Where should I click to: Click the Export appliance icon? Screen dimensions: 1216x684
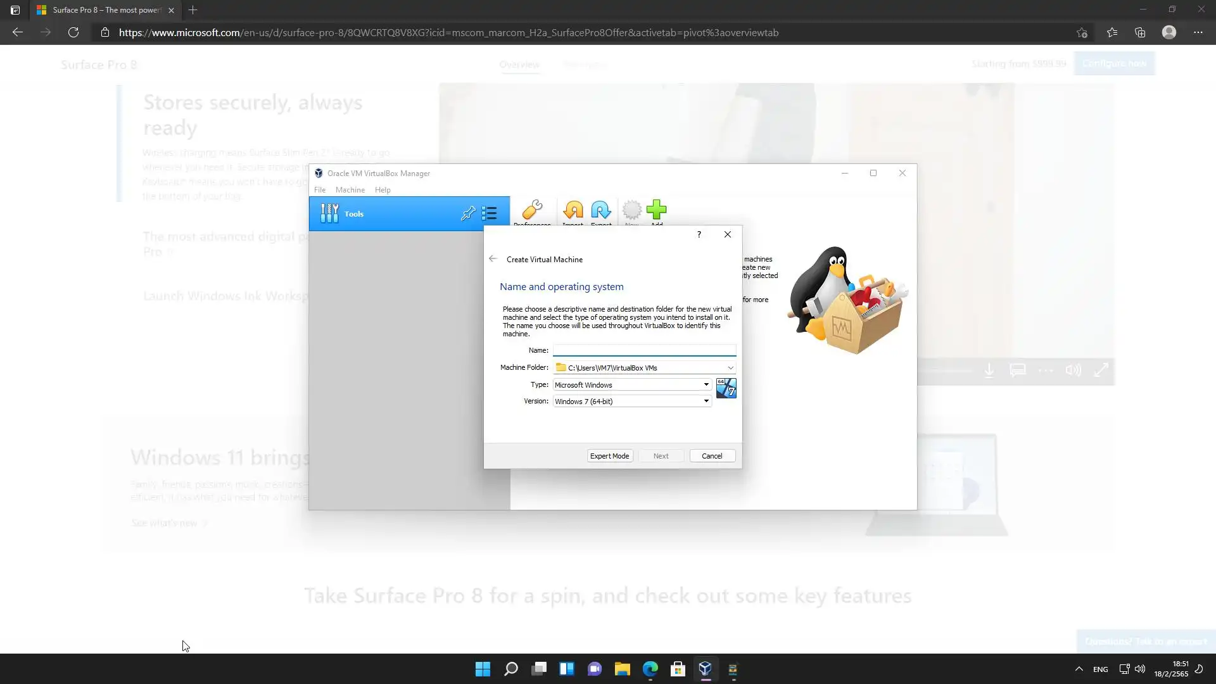[x=601, y=210]
